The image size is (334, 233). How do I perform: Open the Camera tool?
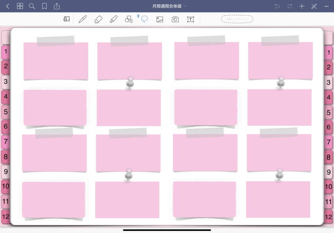click(x=175, y=19)
